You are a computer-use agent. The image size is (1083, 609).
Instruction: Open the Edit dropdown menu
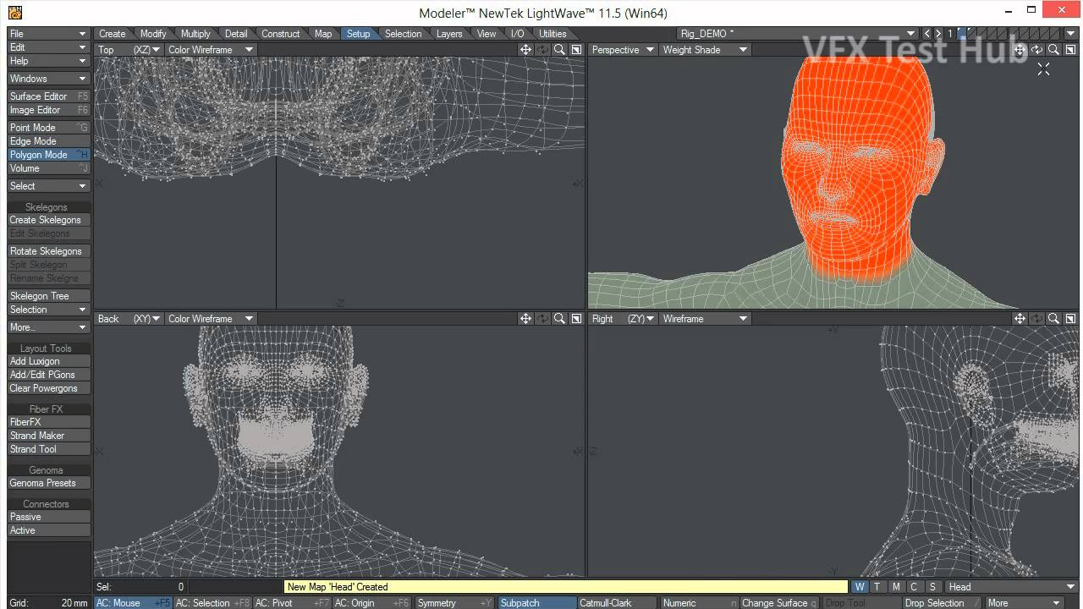(49, 47)
